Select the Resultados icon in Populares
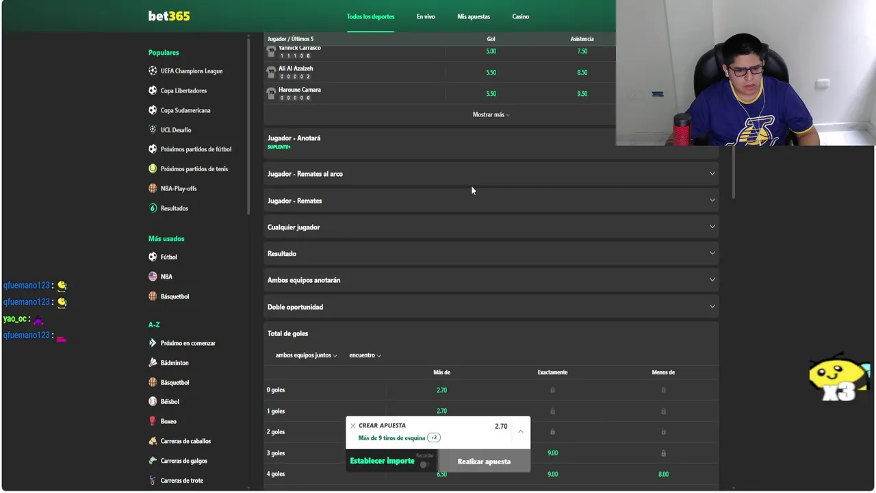The image size is (876, 493). 153,208
